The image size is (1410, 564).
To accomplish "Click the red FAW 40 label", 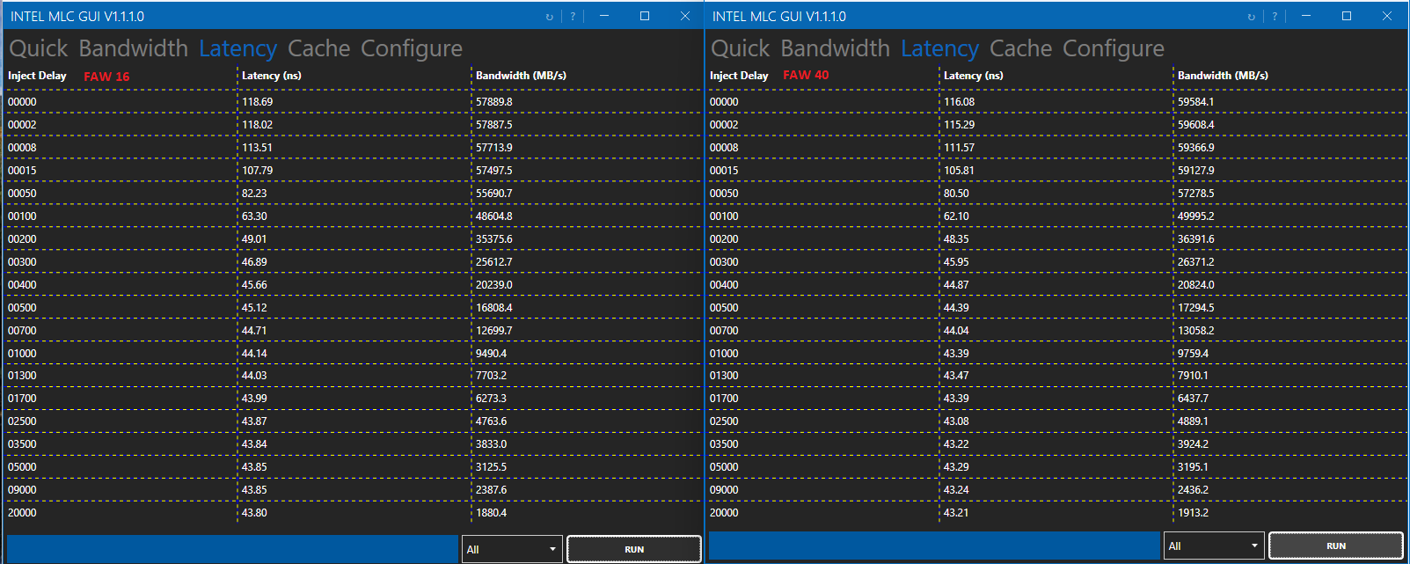I will [806, 75].
